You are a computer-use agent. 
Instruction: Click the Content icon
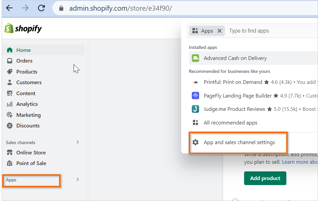point(10,93)
